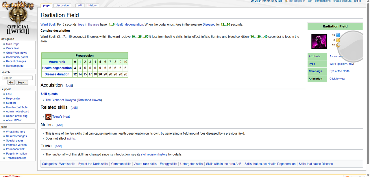Click the Related changes tool link
This screenshot has height=177, width=370.
click(x=16, y=136)
